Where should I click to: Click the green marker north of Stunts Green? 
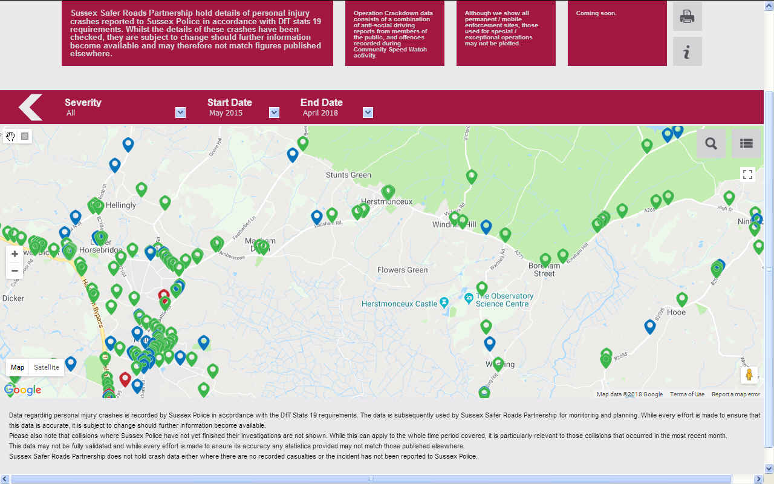[303, 143]
